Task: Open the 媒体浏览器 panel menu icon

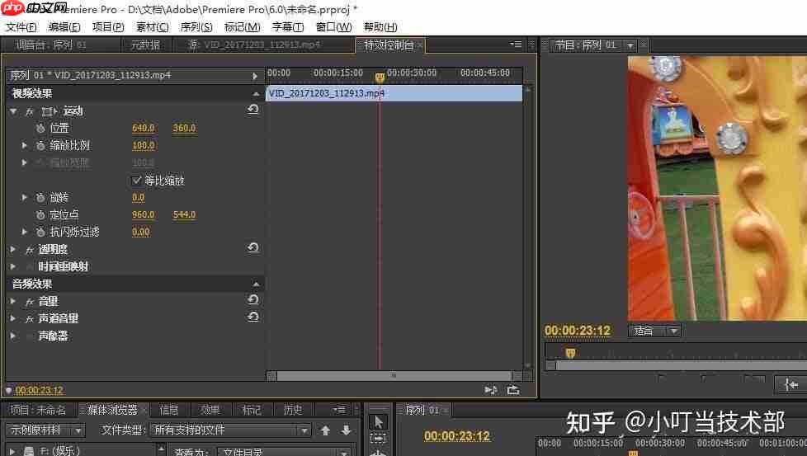Action: click(x=338, y=410)
